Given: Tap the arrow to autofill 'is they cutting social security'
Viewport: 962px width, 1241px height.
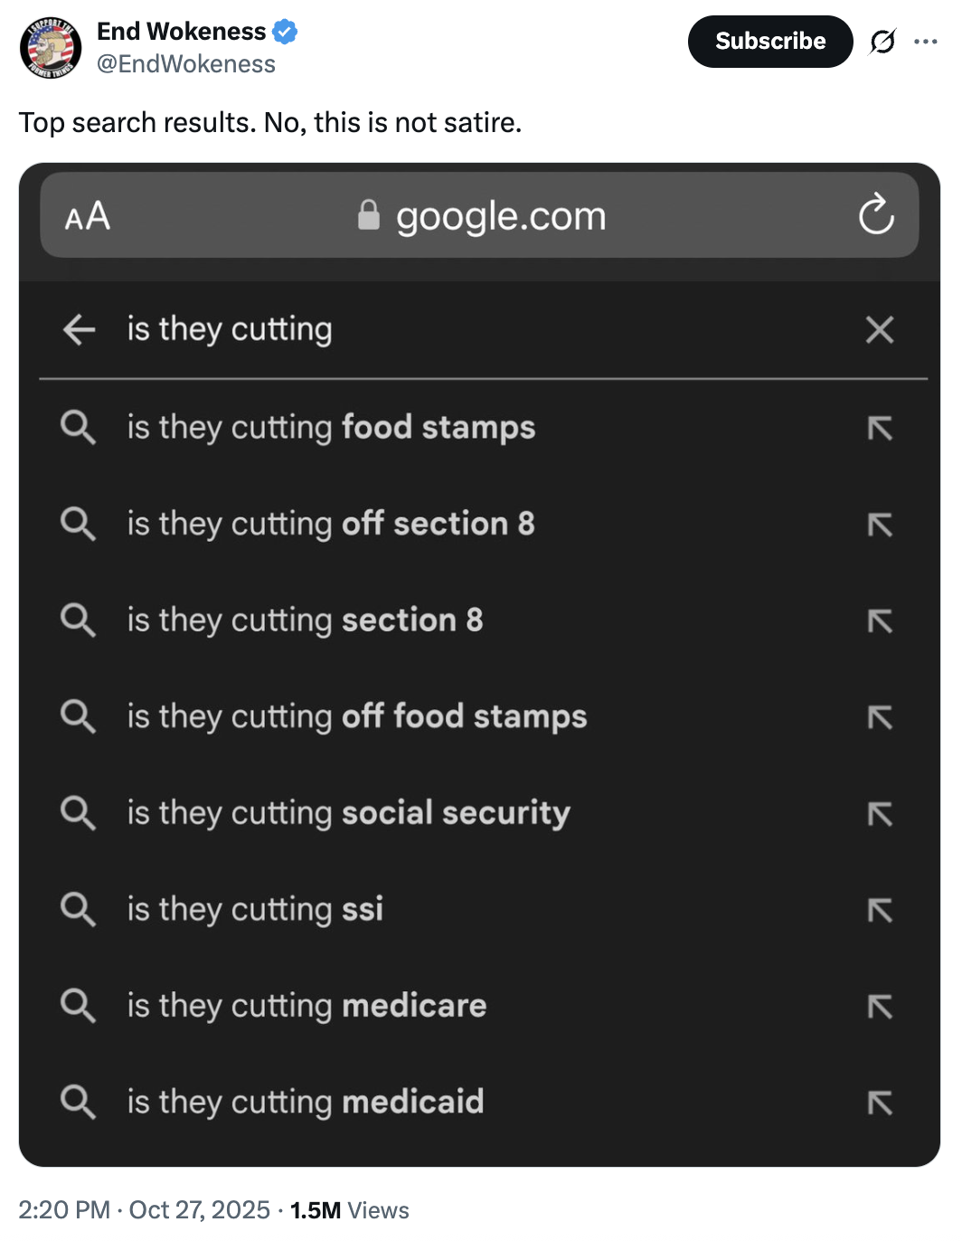Looking at the screenshot, I should click(881, 814).
